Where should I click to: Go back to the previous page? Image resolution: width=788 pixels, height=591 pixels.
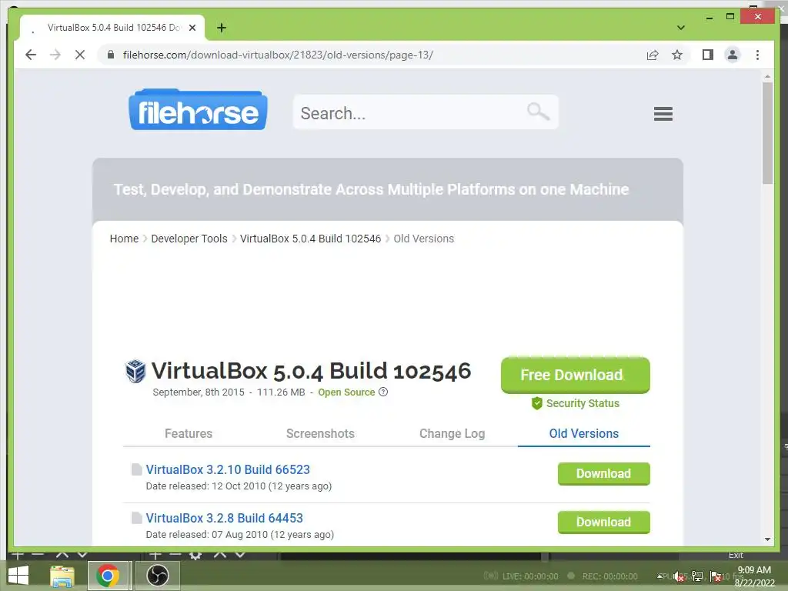point(31,55)
